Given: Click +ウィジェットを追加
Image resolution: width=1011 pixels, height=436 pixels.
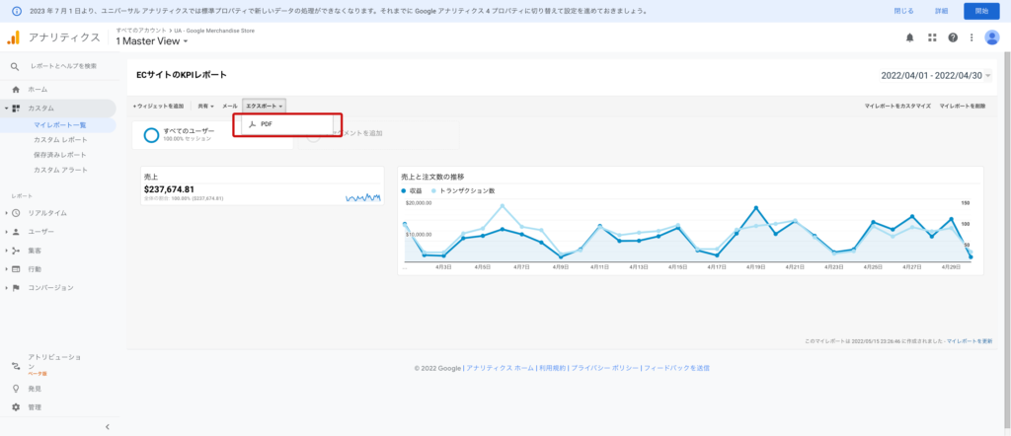Looking at the screenshot, I should coord(158,106).
